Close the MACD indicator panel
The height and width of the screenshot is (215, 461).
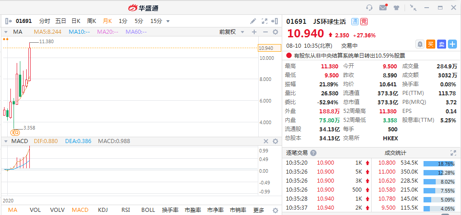tap(265, 141)
